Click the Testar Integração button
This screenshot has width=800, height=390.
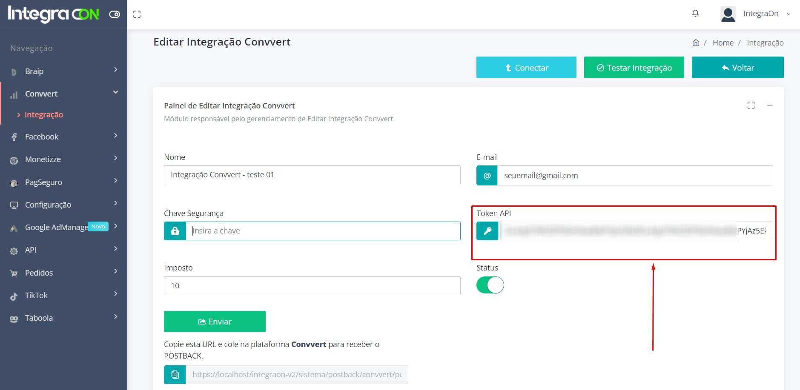point(634,68)
